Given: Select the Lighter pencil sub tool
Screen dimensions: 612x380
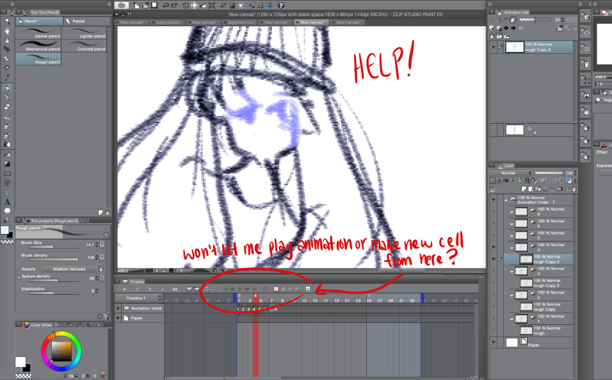Looking at the screenshot, I should pyautogui.click(x=84, y=33).
